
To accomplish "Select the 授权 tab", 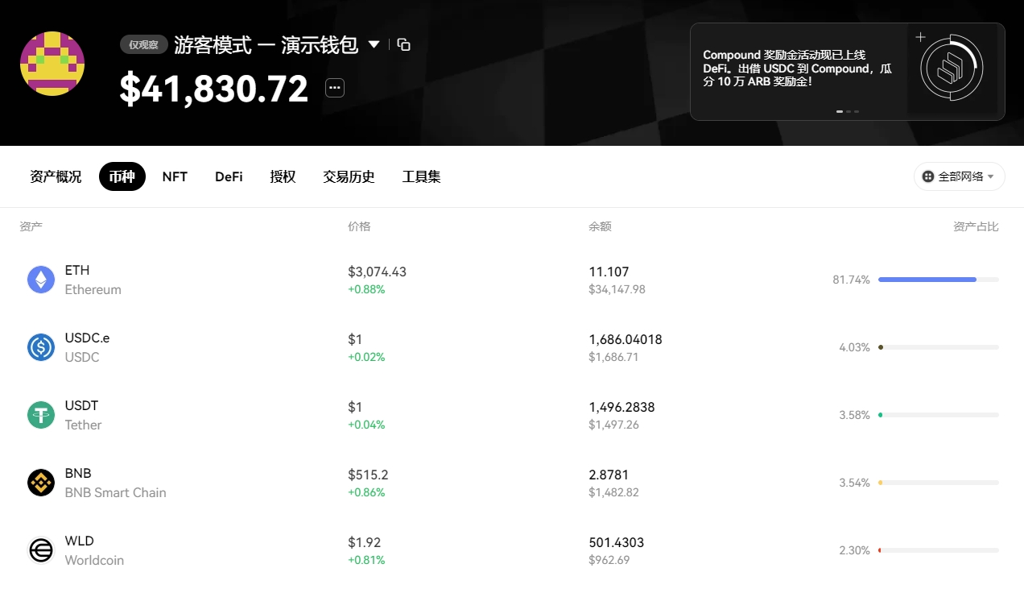I will click(x=283, y=176).
